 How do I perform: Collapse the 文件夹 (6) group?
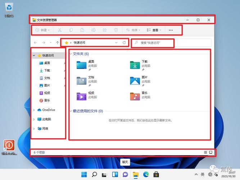point(71,54)
